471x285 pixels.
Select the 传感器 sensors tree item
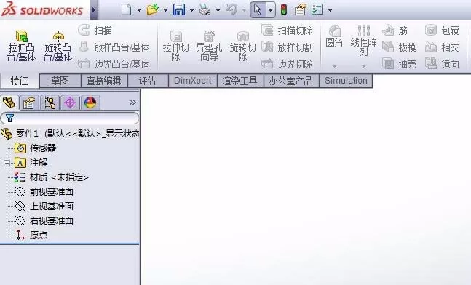click(35, 148)
